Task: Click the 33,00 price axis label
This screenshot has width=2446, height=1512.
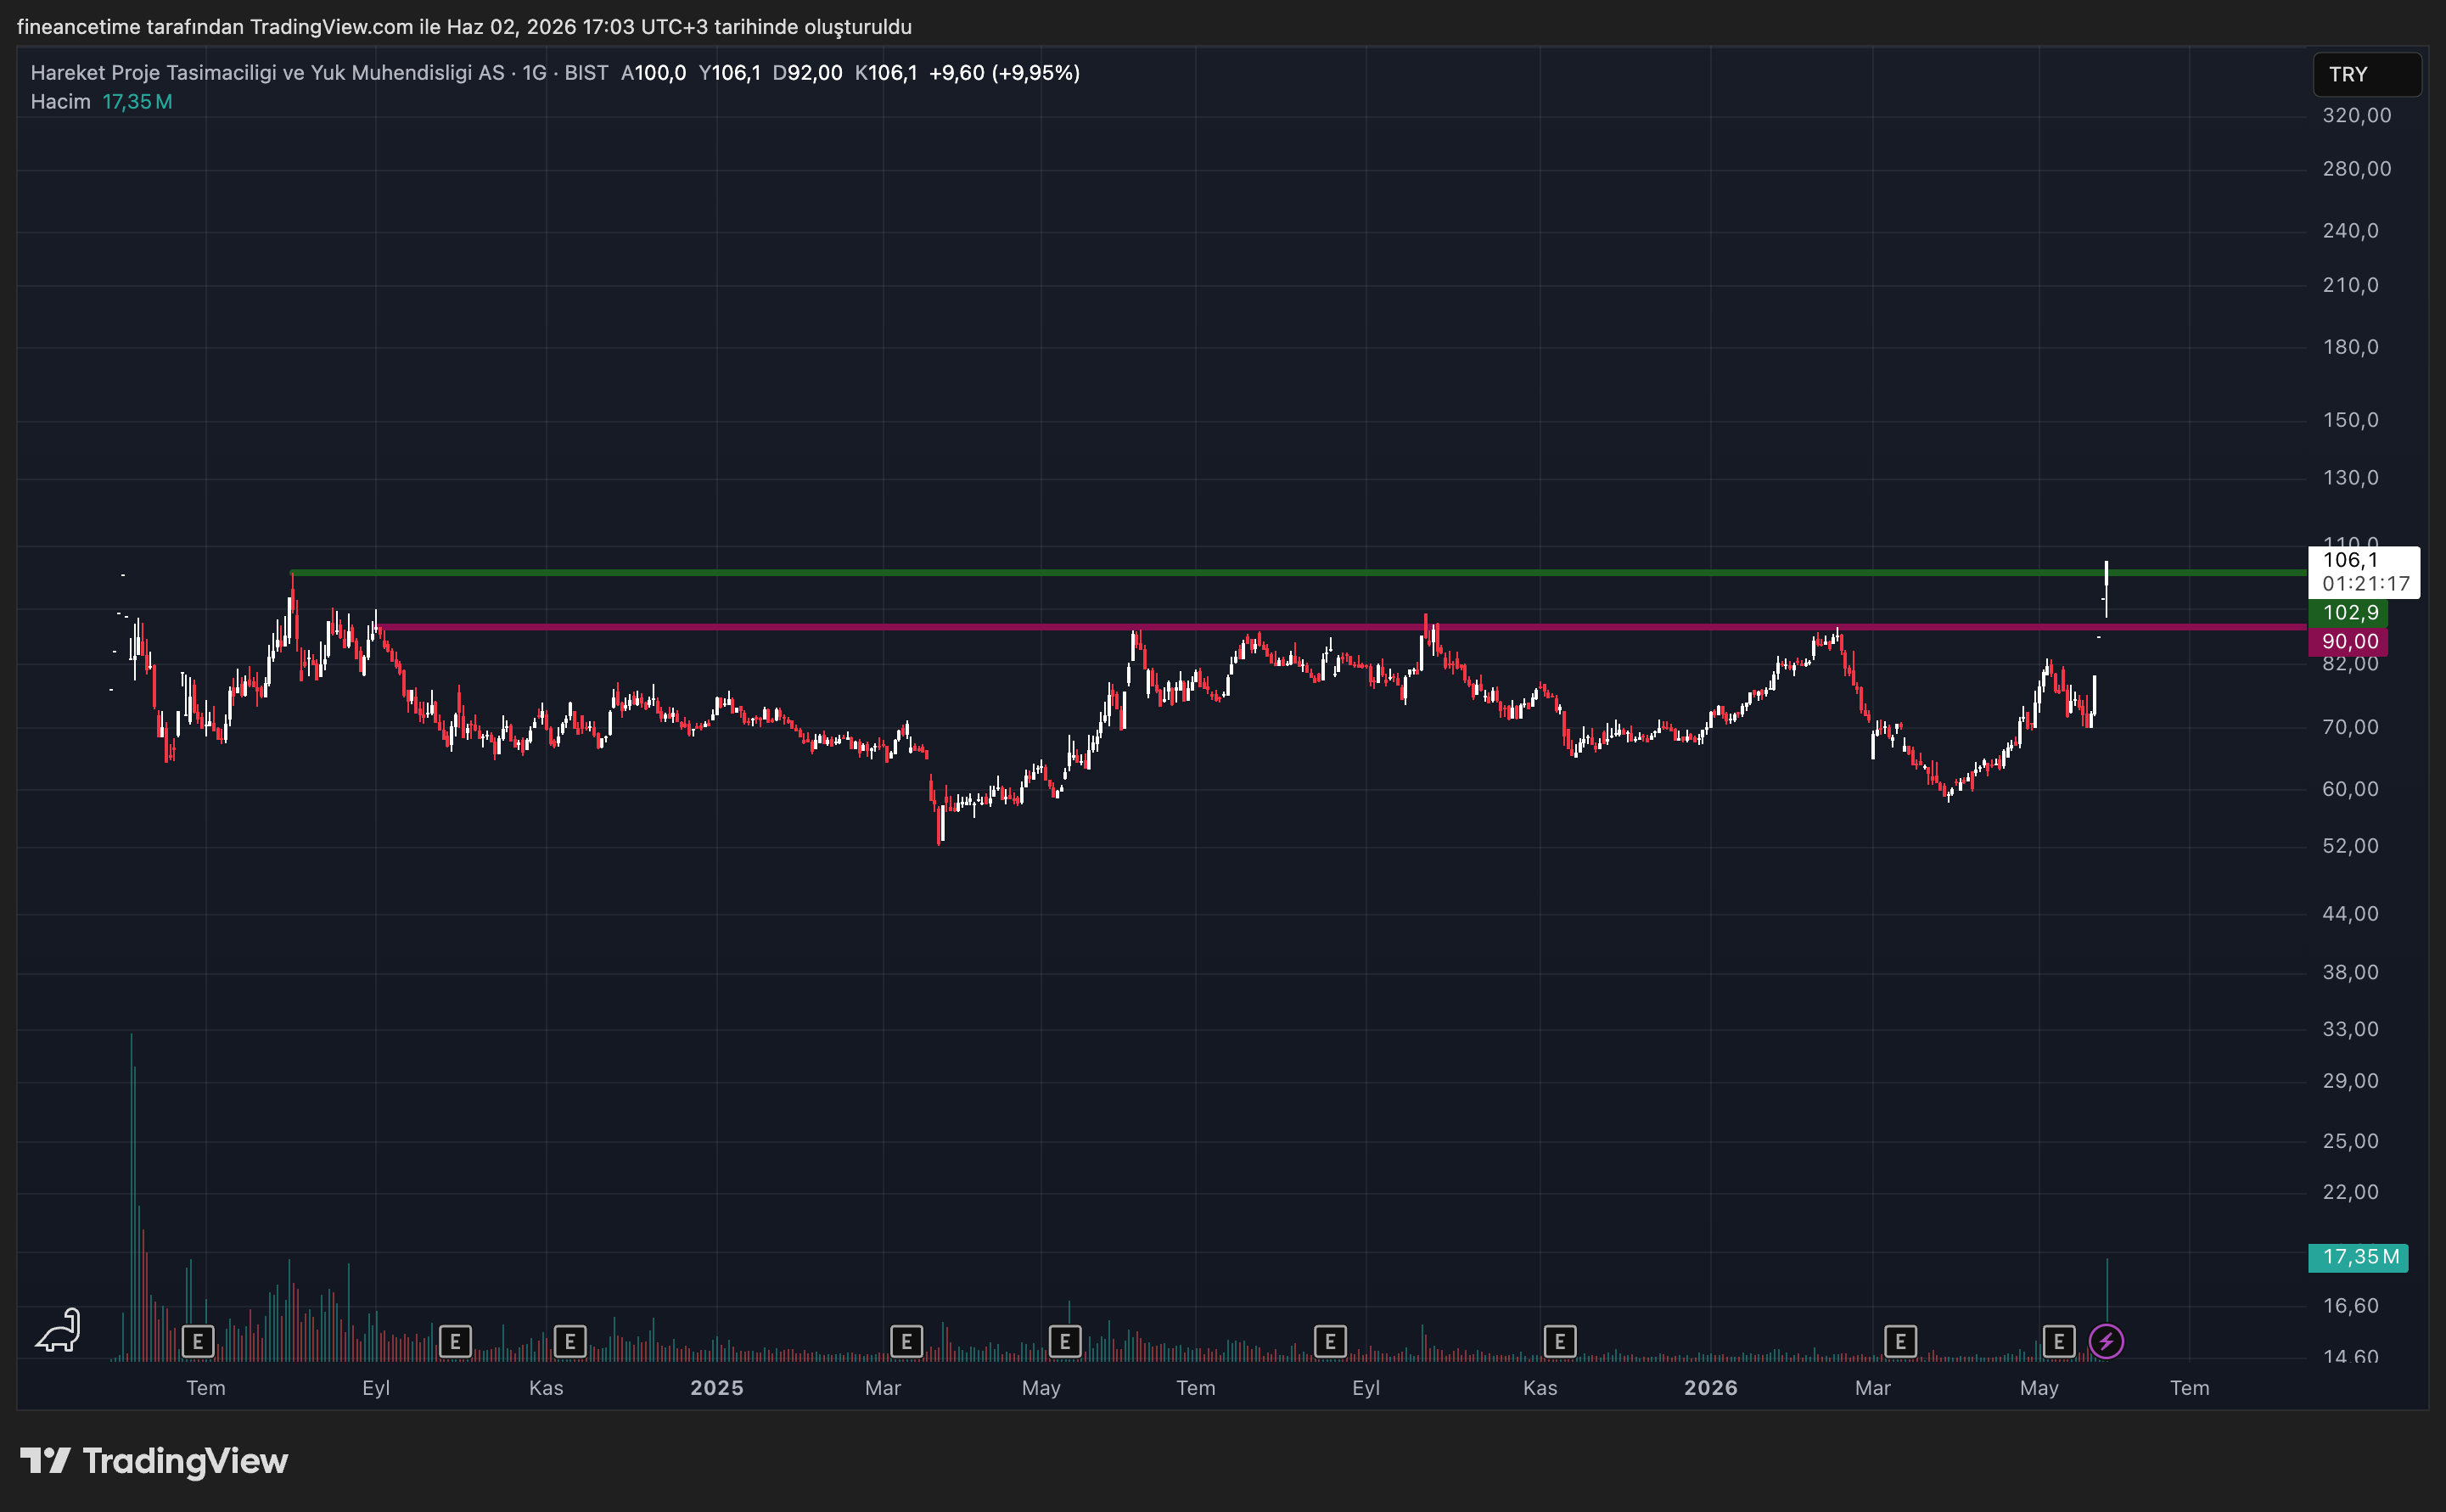Action: 2350,1029
